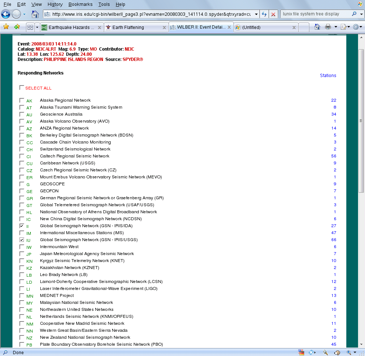Enable the AK Alaska Regional Network checkbox

pyautogui.click(x=22, y=101)
